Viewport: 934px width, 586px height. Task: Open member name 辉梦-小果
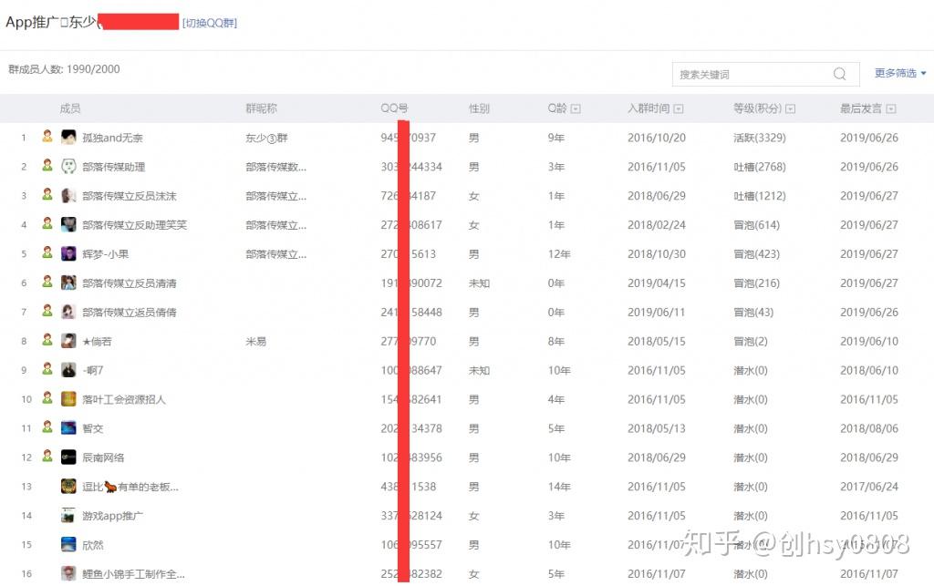(106, 254)
